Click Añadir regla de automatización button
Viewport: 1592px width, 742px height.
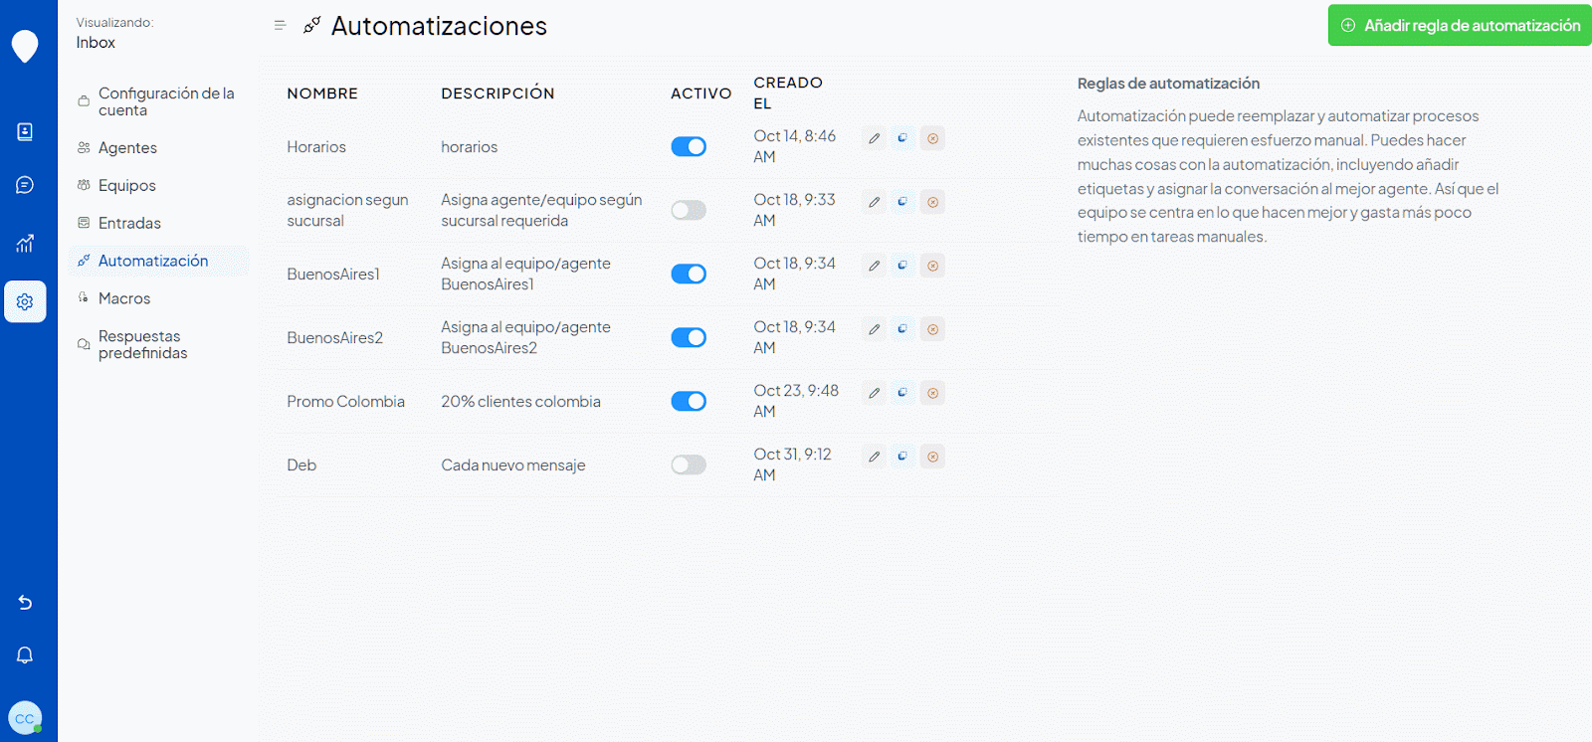coord(1460,26)
